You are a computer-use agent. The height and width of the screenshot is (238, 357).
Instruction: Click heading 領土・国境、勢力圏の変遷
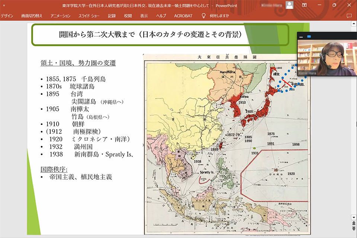(x=78, y=63)
